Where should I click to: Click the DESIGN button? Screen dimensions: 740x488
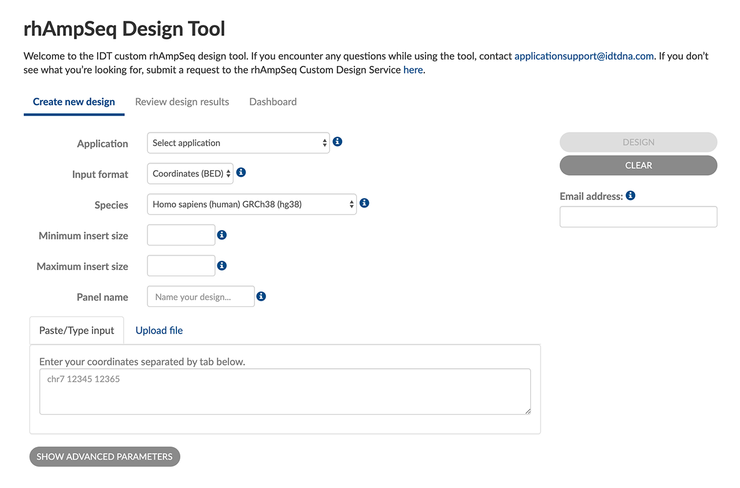click(x=638, y=142)
